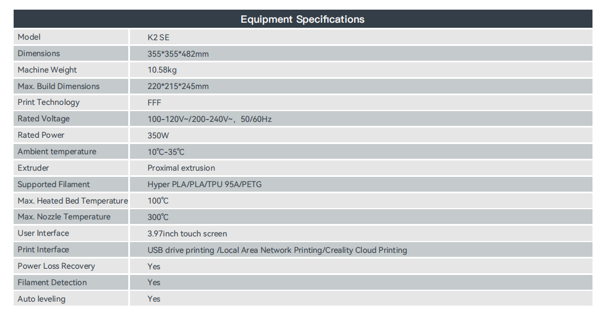Click the 3.97inch touch screen value
Screen dimensions: 601x326
[x=187, y=234]
